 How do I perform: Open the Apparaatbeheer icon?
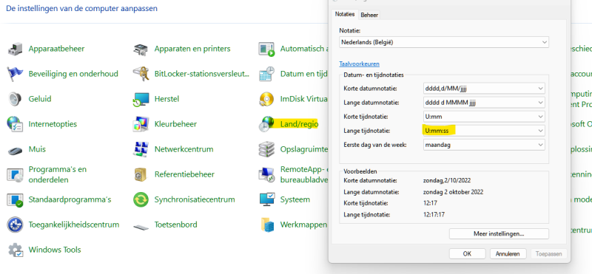15,49
